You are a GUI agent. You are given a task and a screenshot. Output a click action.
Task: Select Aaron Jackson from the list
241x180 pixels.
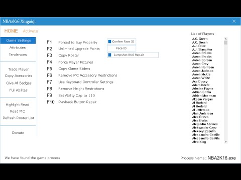click(x=203, y=71)
